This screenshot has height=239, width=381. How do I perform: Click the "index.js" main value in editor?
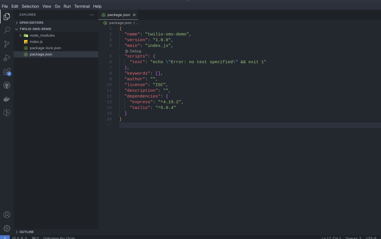[x=158, y=45]
